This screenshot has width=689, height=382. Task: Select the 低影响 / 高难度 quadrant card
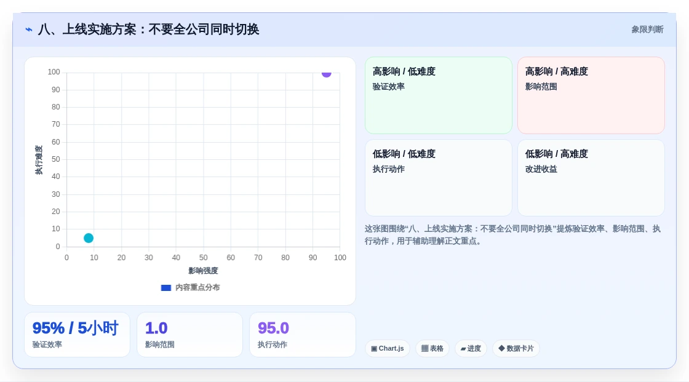(591, 178)
